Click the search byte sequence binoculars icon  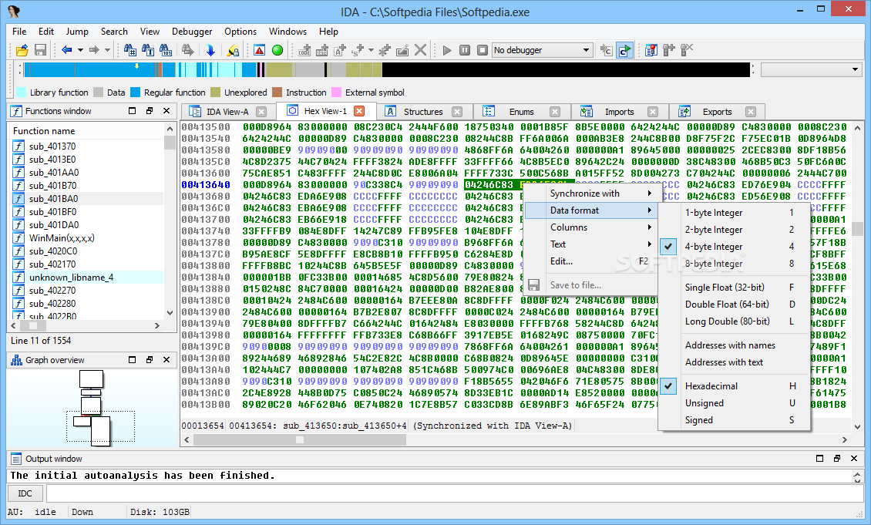click(x=166, y=50)
